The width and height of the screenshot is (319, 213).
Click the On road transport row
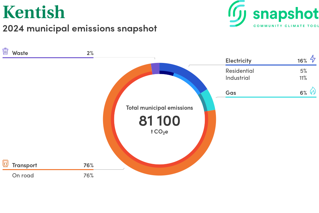click(x=23, y=175)
